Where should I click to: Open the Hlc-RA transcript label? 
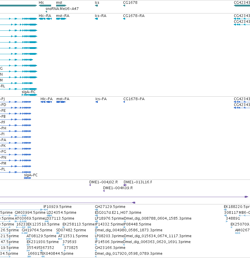[x=45, y=16]
